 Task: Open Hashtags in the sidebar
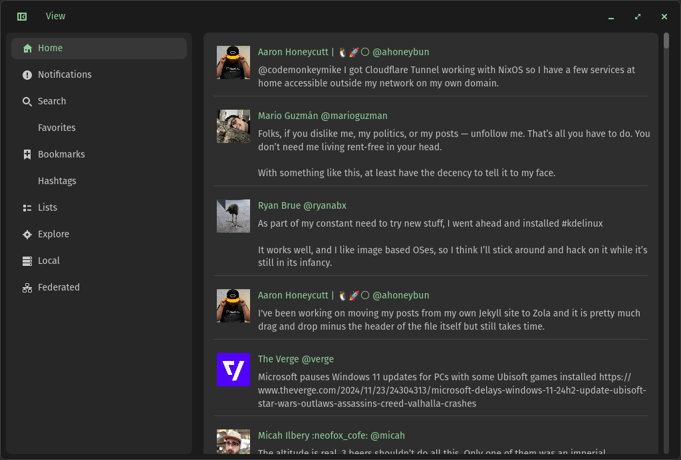pos(57,181)
